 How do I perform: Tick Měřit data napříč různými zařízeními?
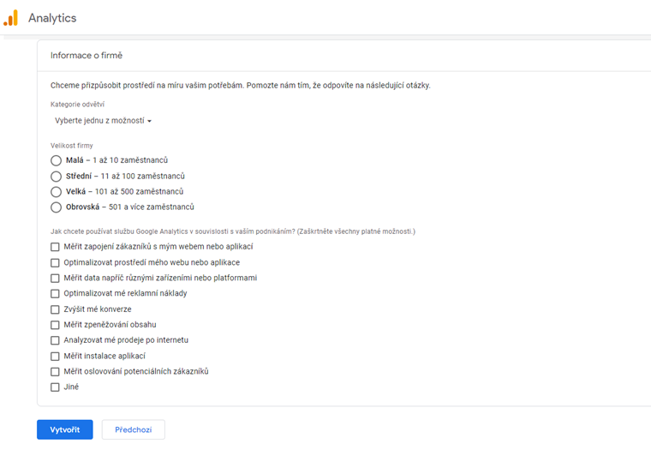click(x=55, y=278)
